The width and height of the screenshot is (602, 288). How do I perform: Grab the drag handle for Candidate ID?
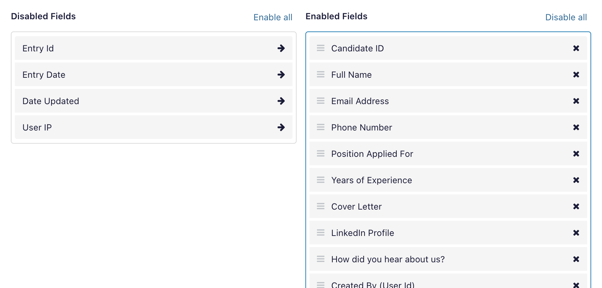click(x=321, y=48)
